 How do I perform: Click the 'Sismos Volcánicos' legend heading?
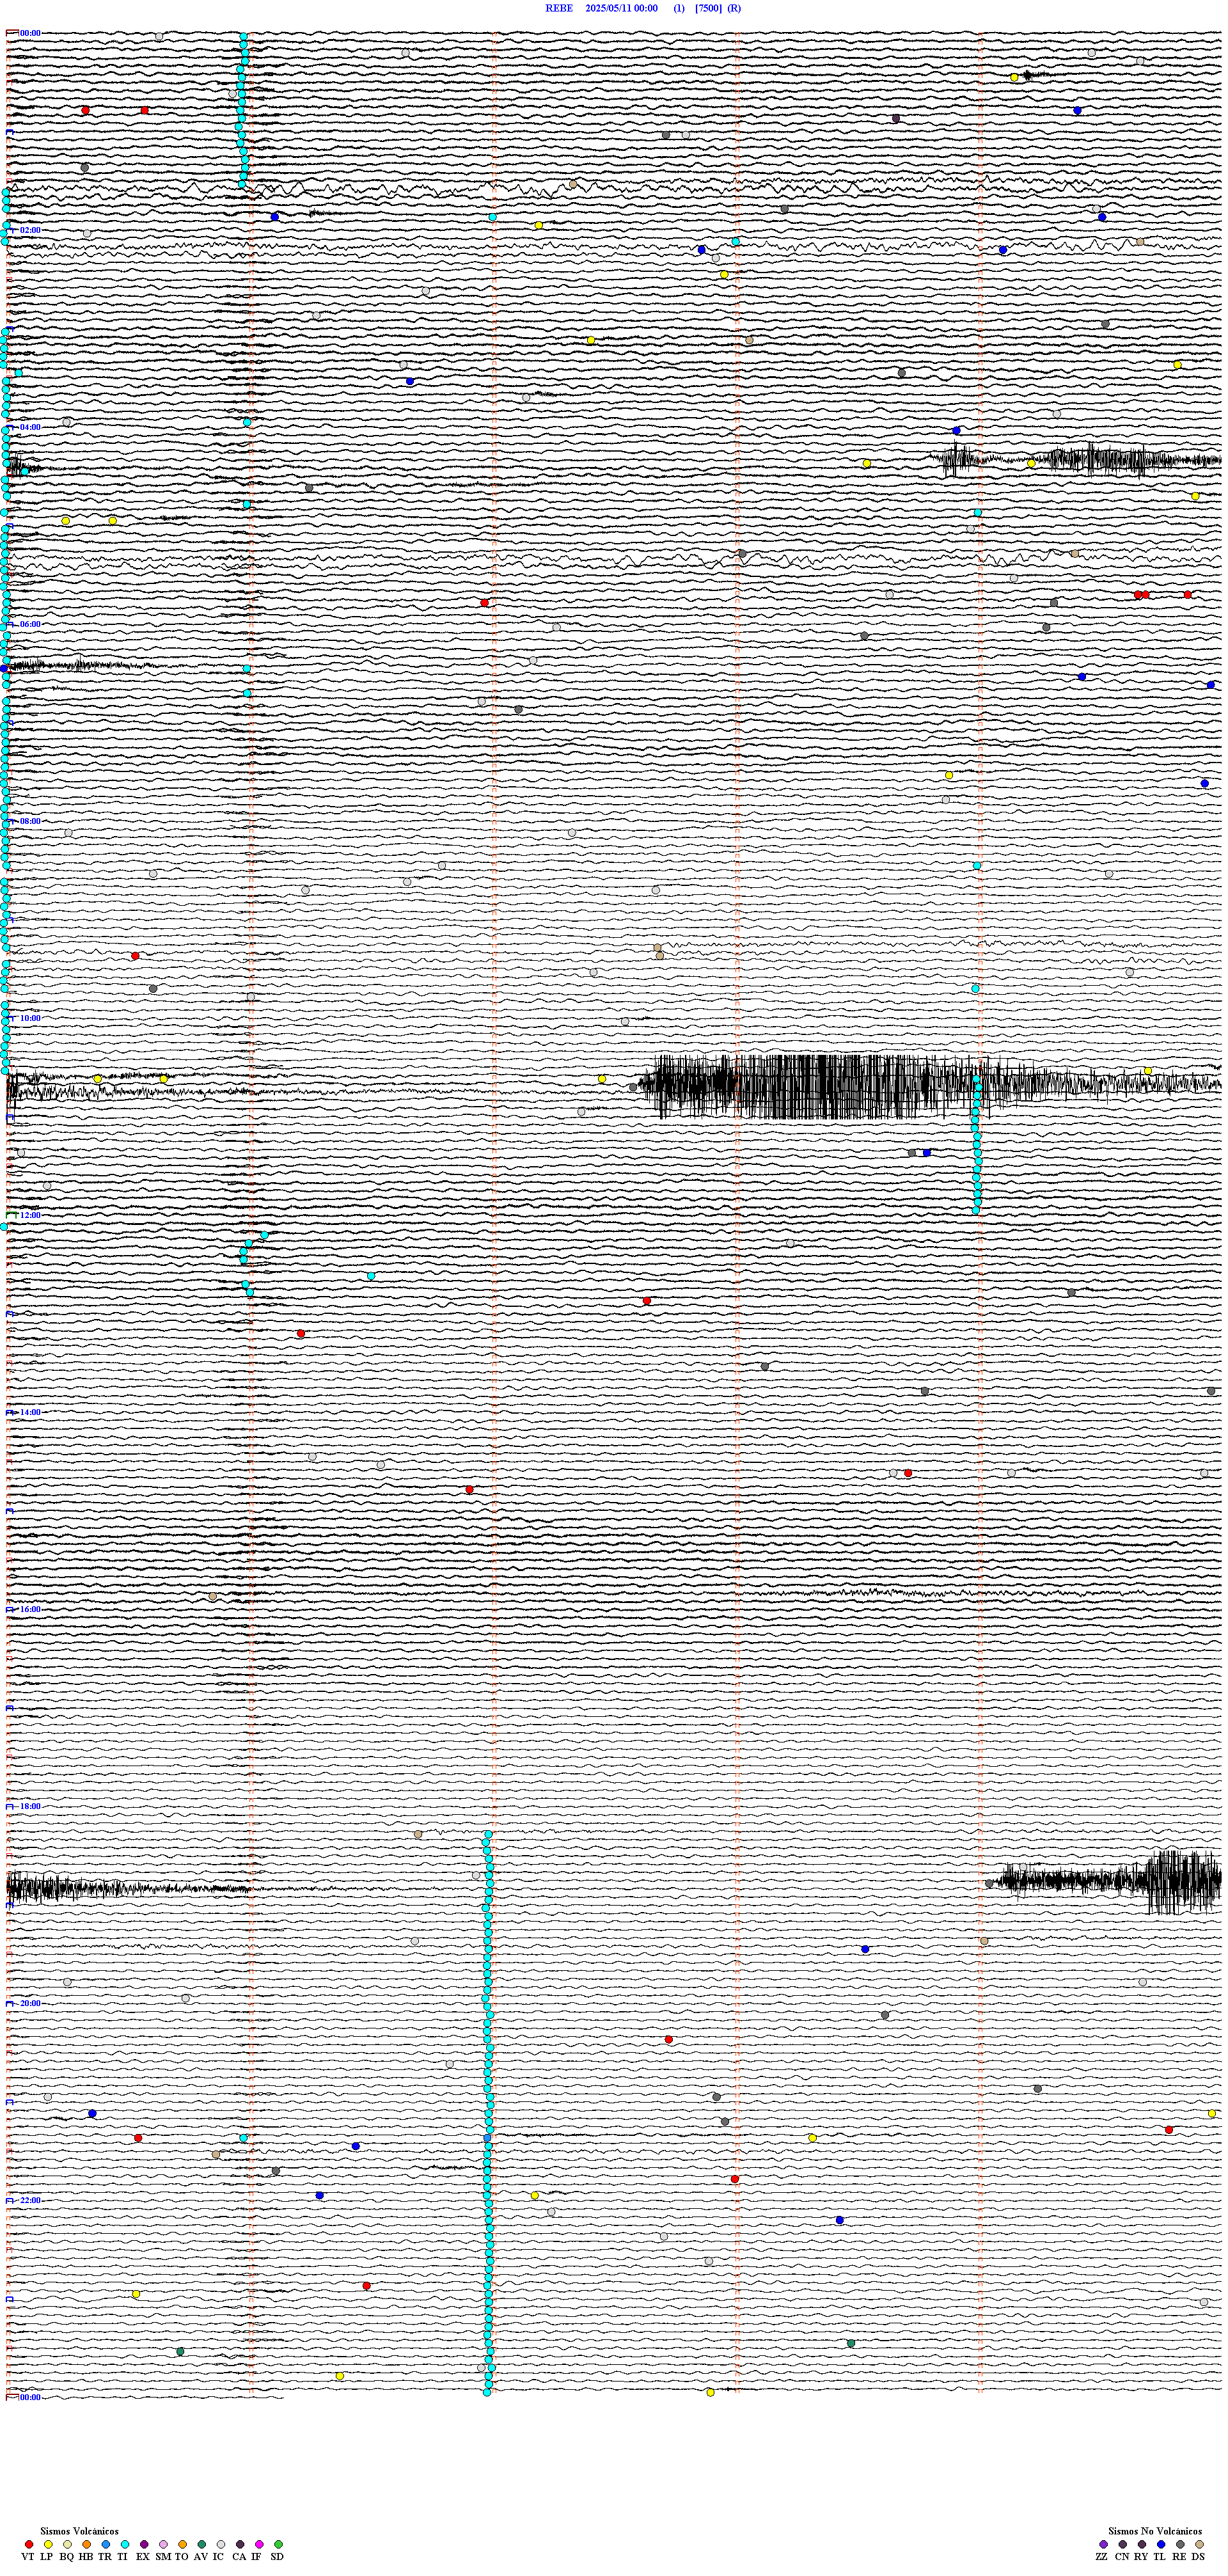pyautogui.click(x=79, y=2531)
